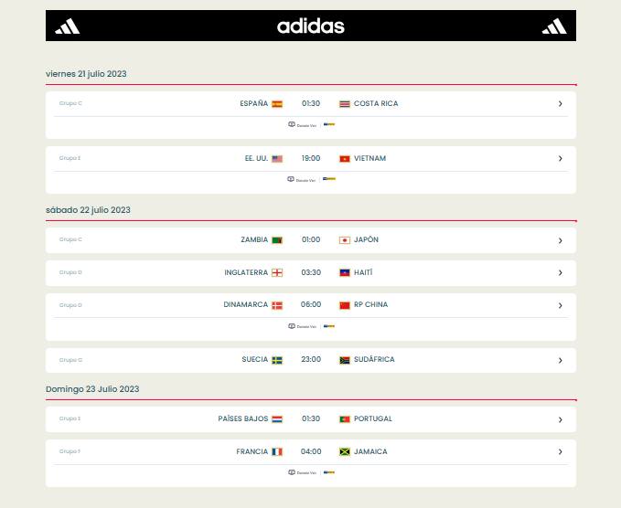Click the Portugal flag icon
This screenshot has height=508, width=621.
[345, 419]
